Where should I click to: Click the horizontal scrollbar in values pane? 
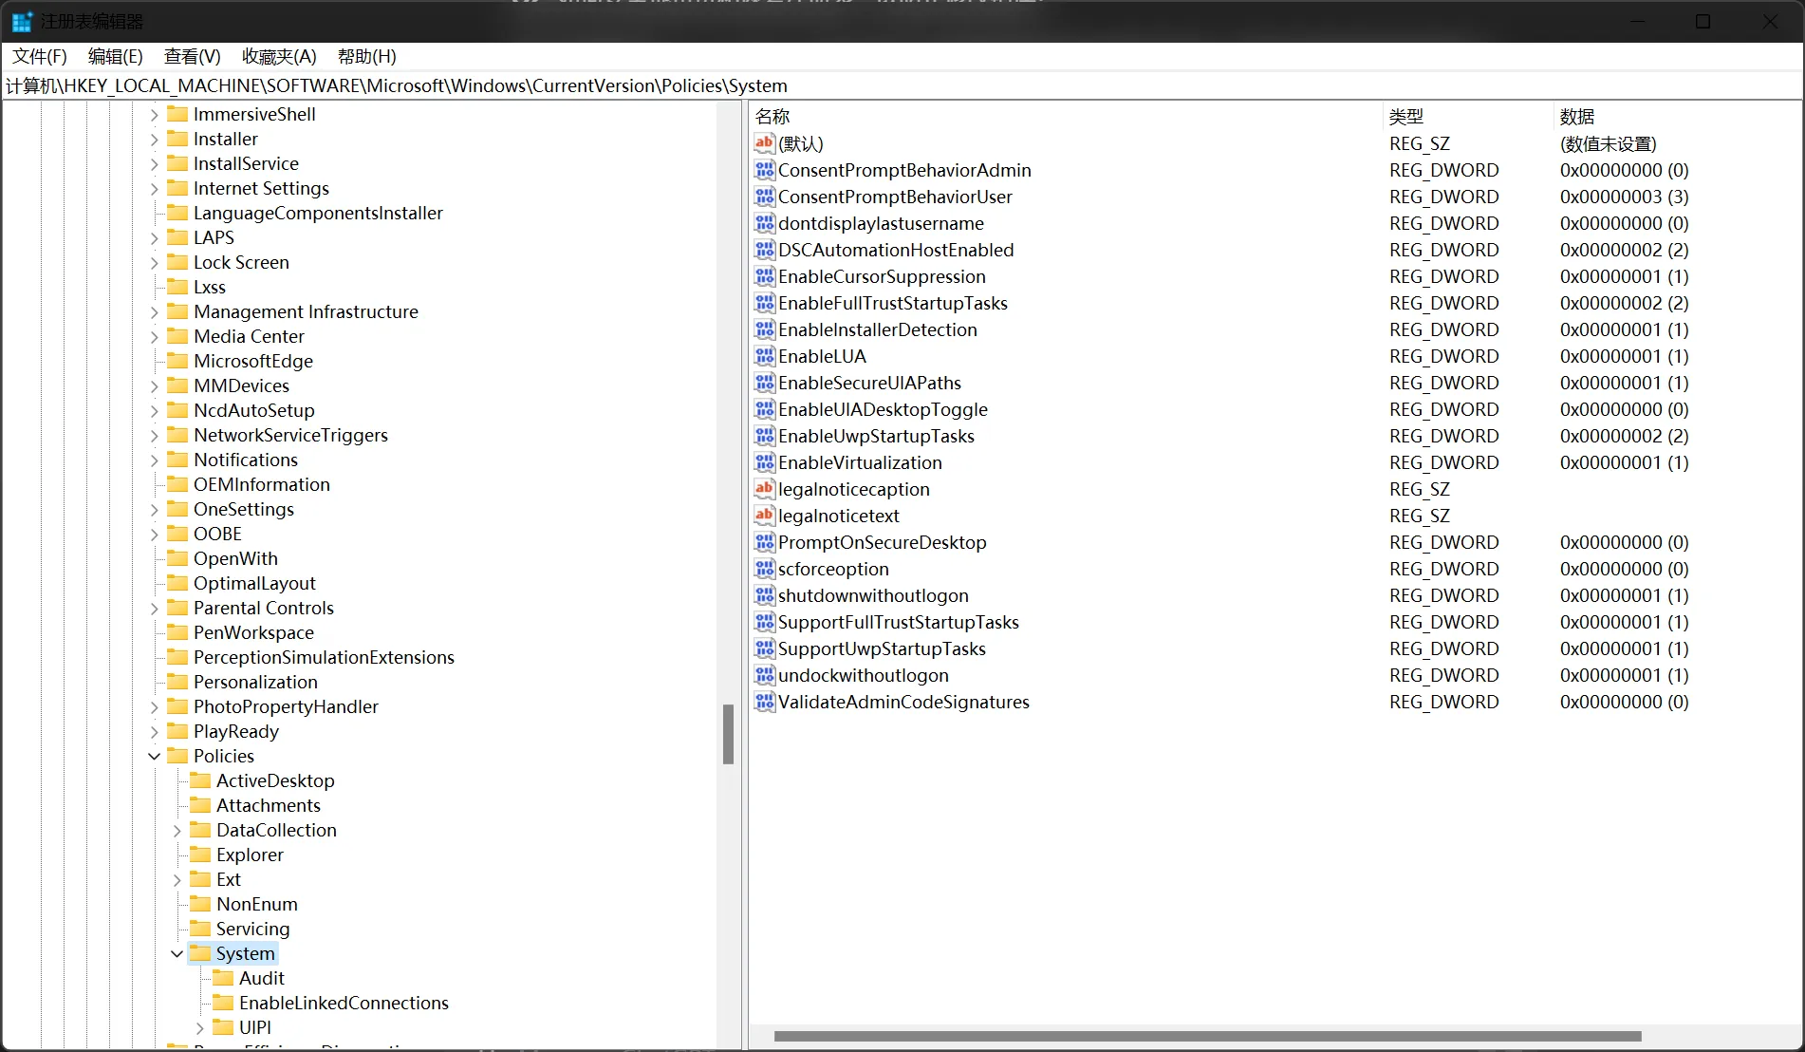click(1207, 1036)
